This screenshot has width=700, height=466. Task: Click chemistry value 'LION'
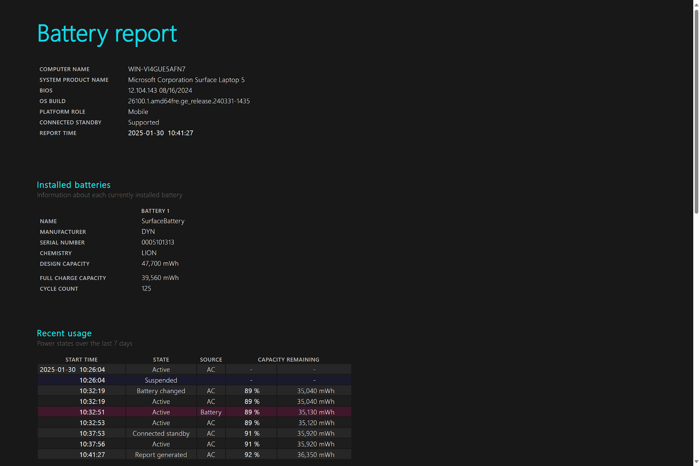pos(149,253)
